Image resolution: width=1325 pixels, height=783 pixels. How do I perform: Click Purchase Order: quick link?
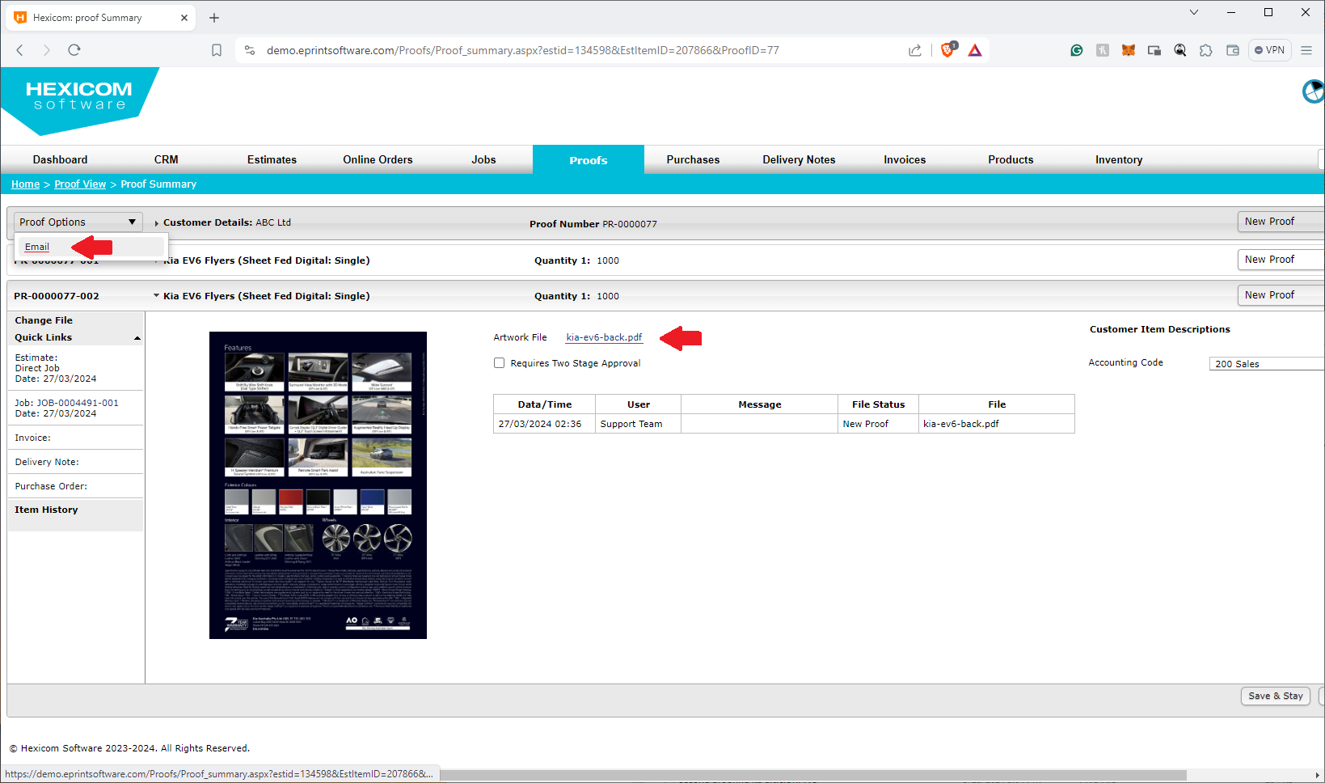tap(51, 486)
